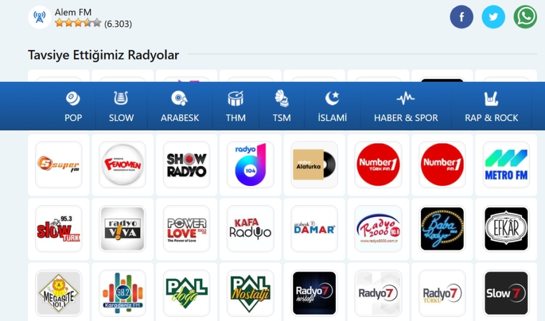The width and height of the screenshot is (545, 321).
Task: Open Radyo 2000 station
Action: click(x=378, y=229)
